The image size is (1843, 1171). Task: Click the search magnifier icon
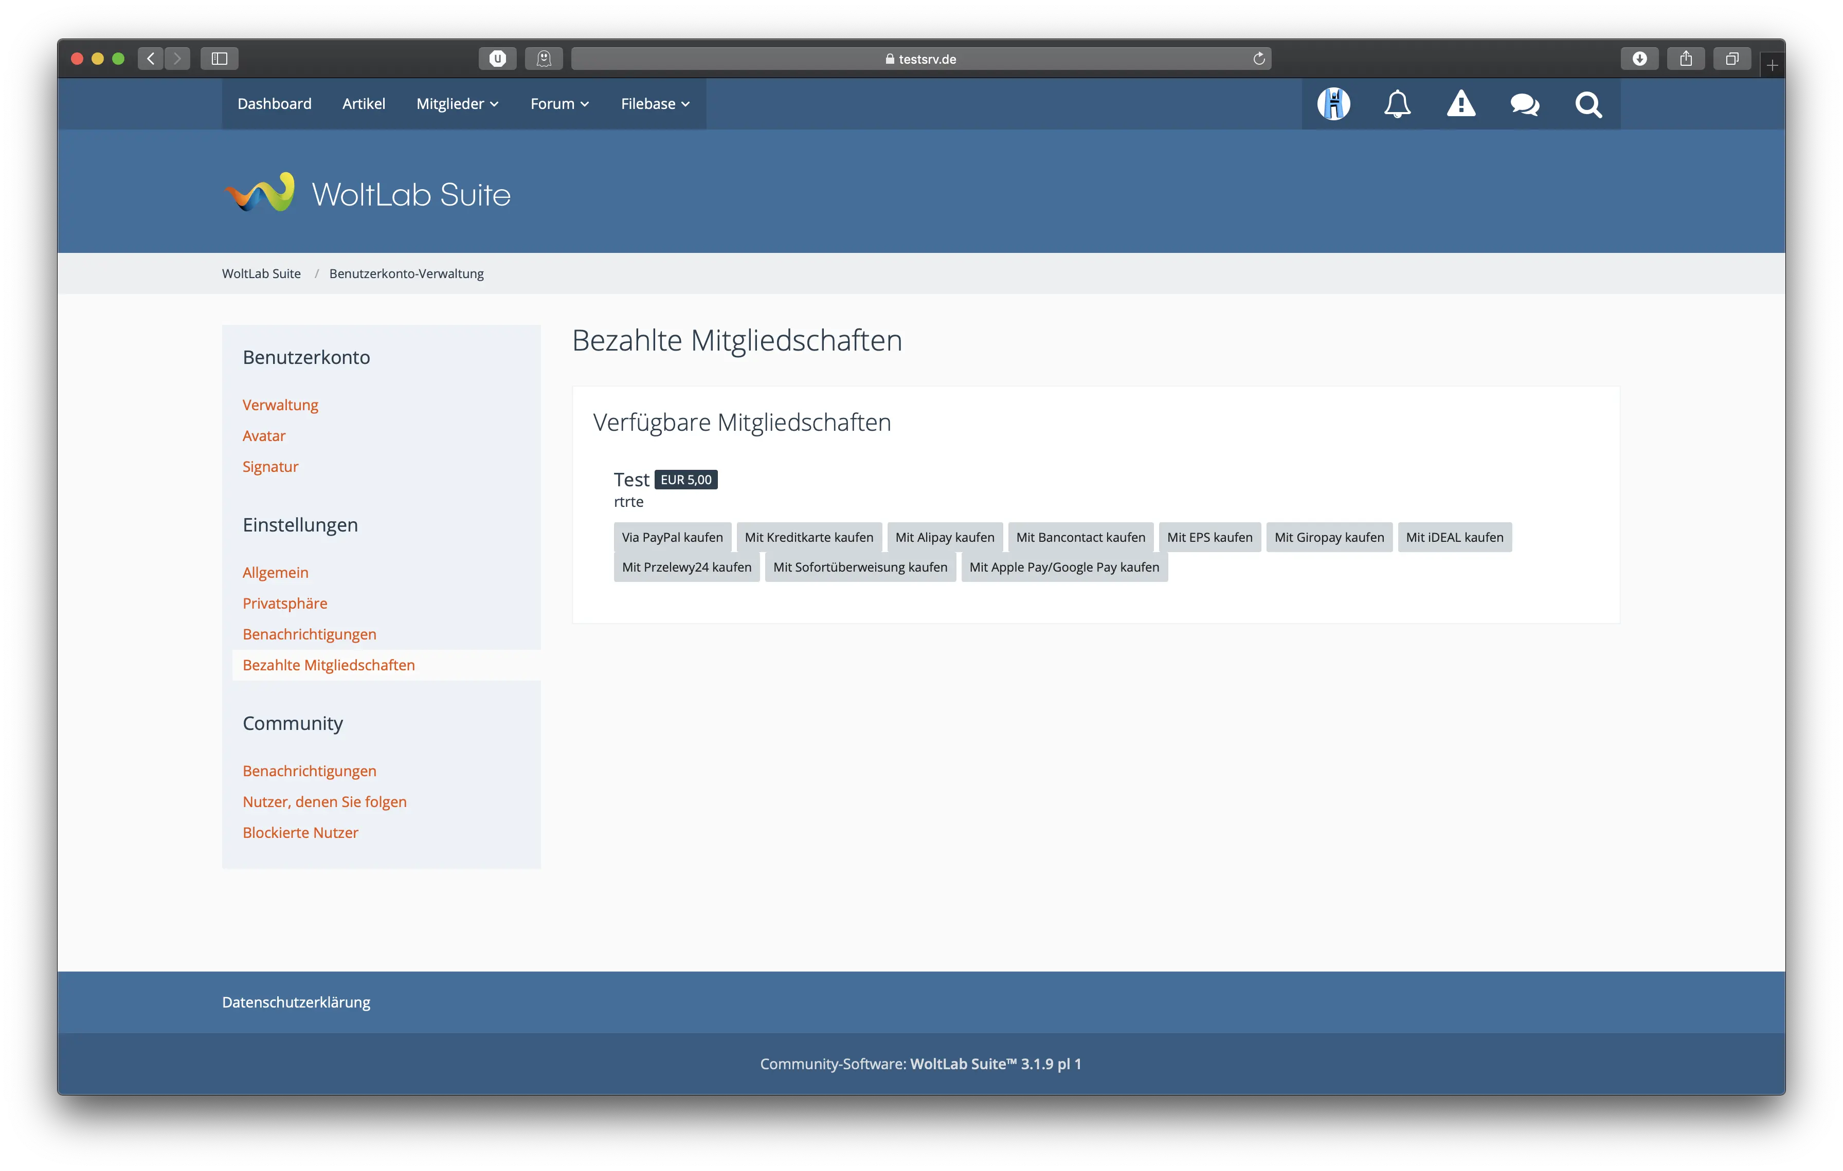pos(1588,104)
